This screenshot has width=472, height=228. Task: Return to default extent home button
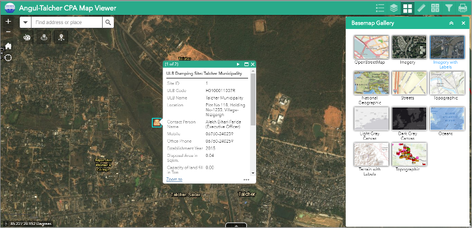[x=8, y=46]
